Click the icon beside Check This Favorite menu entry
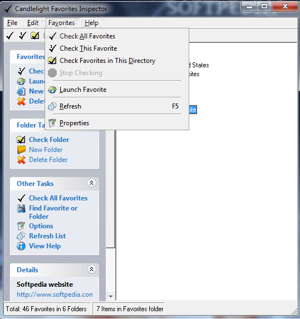This screenshot has height=319, width=300. pos(53,48)
